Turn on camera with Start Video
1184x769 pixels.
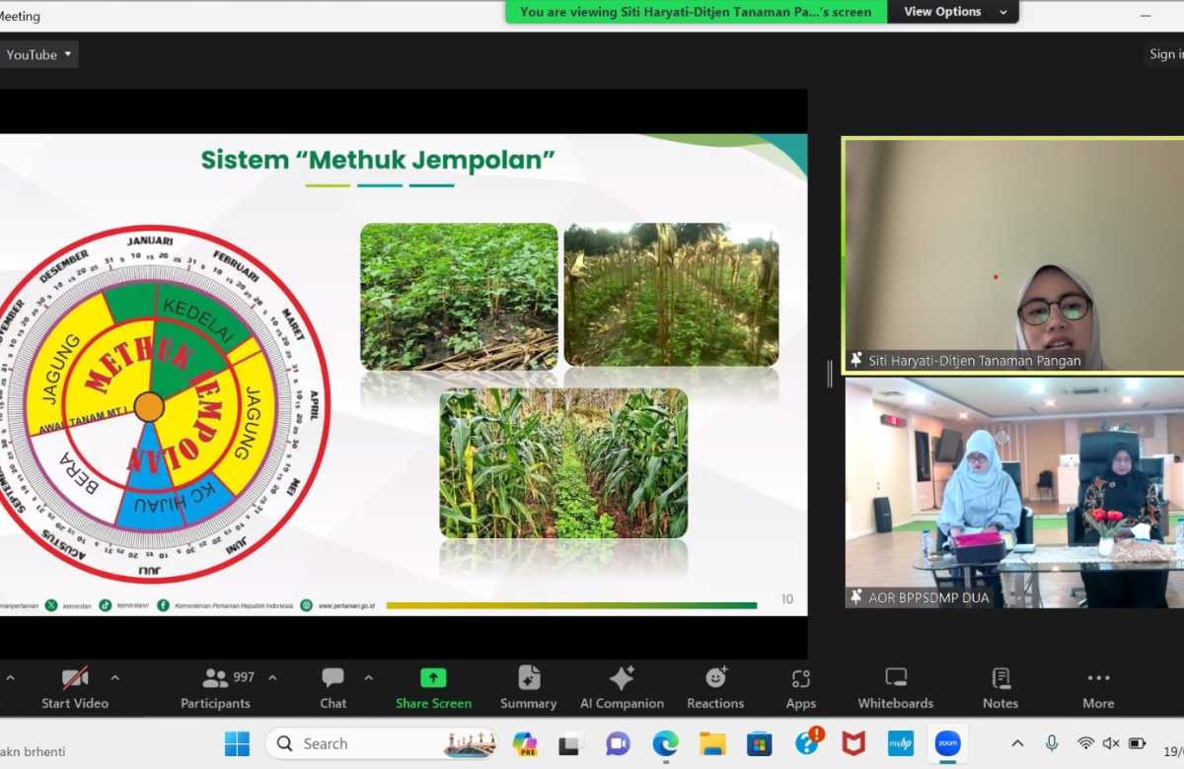pos(75,687)
